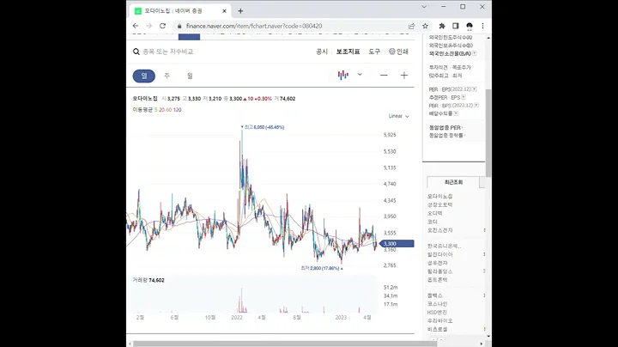Image resolution: width=618 pixels, height=347 pixels.
Task: Click the scroll right arrow on horizontal scrollbar
Action: tap(482, 344)
